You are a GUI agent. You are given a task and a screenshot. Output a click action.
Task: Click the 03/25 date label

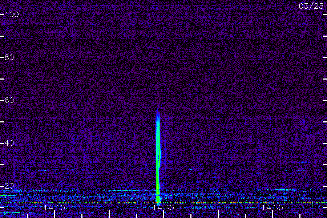tap(311, 6)
